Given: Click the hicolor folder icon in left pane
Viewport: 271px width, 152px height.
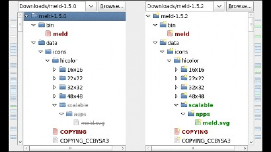Looking at the screenshot, I should point(55,60).
